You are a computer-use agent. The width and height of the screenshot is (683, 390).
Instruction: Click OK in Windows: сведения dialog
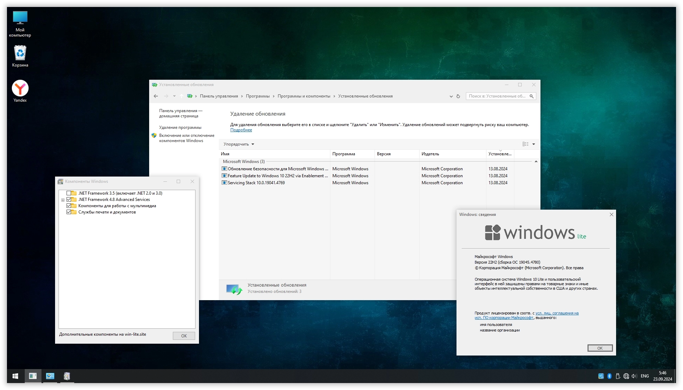point(600,348)
